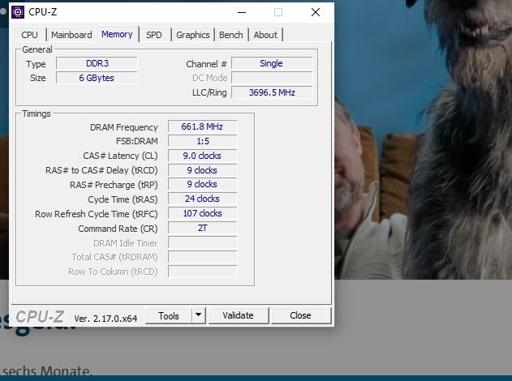The width and height of the screenshot is (512, 381).
Task: Click the CPU-Z app icon in title bar
Action: coord(18,12)
